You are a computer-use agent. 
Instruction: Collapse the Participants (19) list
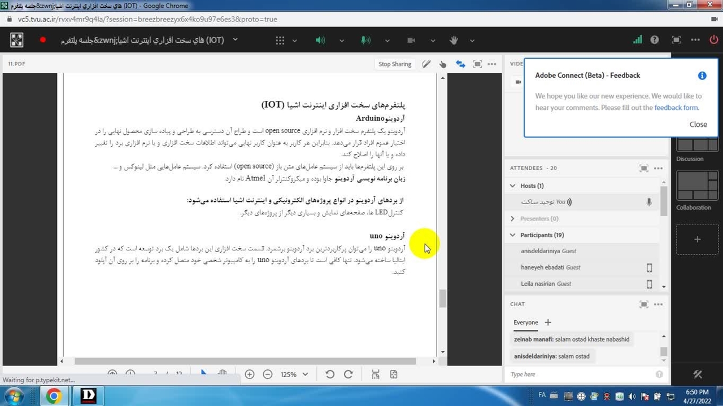pyautogui.click(x=513, y=235)
